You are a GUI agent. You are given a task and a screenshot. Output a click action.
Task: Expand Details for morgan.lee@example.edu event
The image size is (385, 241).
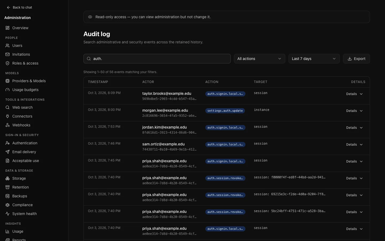click(x=354, y=111)
